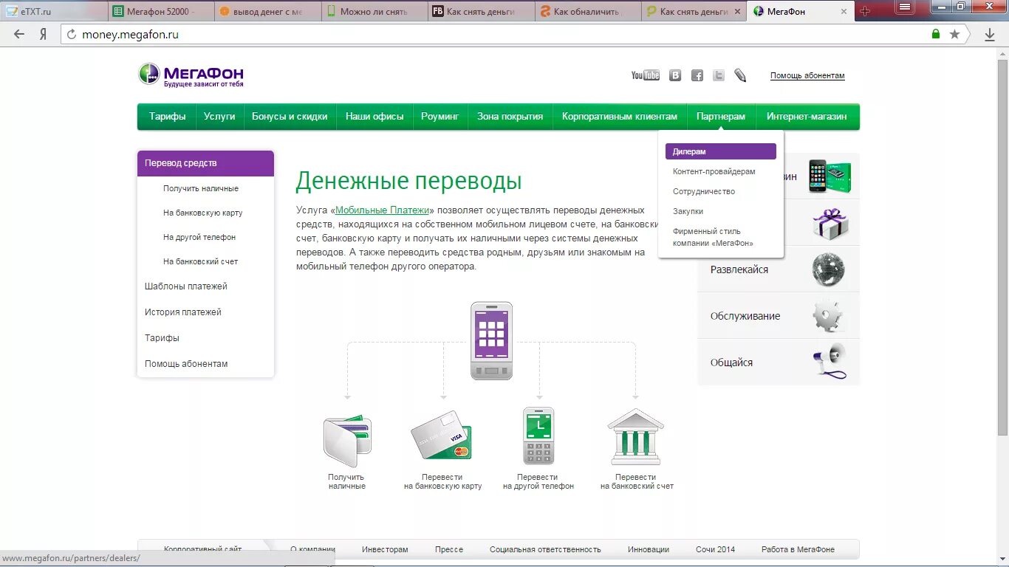Screen dimensions: 1009x567
Task: Select Контент-провайдерам in the dropdown
Action: [x=714, y=171]
